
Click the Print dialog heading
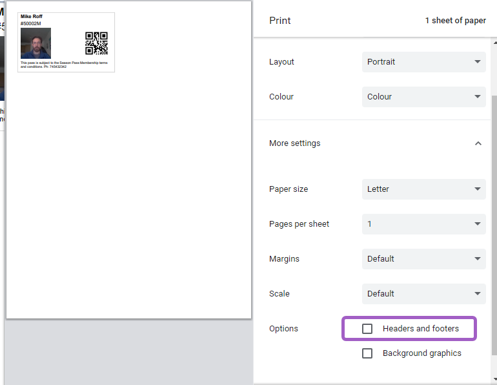pyautogui.click(x=280, y=21)
